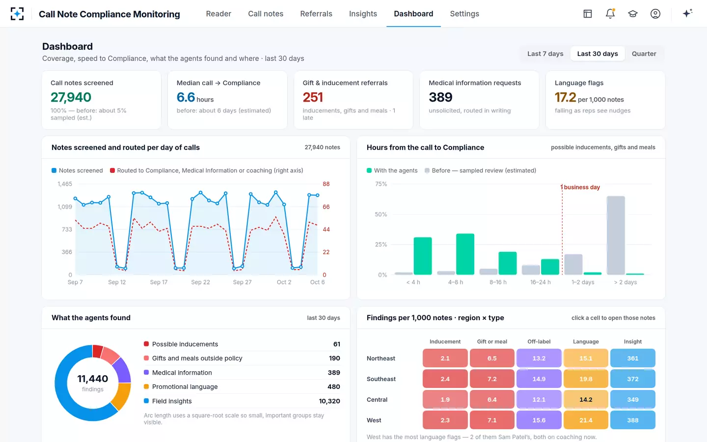Click 'Call Note Compliance Monitoring' app title

tap(109, 14)
